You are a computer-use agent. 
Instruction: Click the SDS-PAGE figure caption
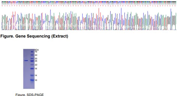(29, 95)
